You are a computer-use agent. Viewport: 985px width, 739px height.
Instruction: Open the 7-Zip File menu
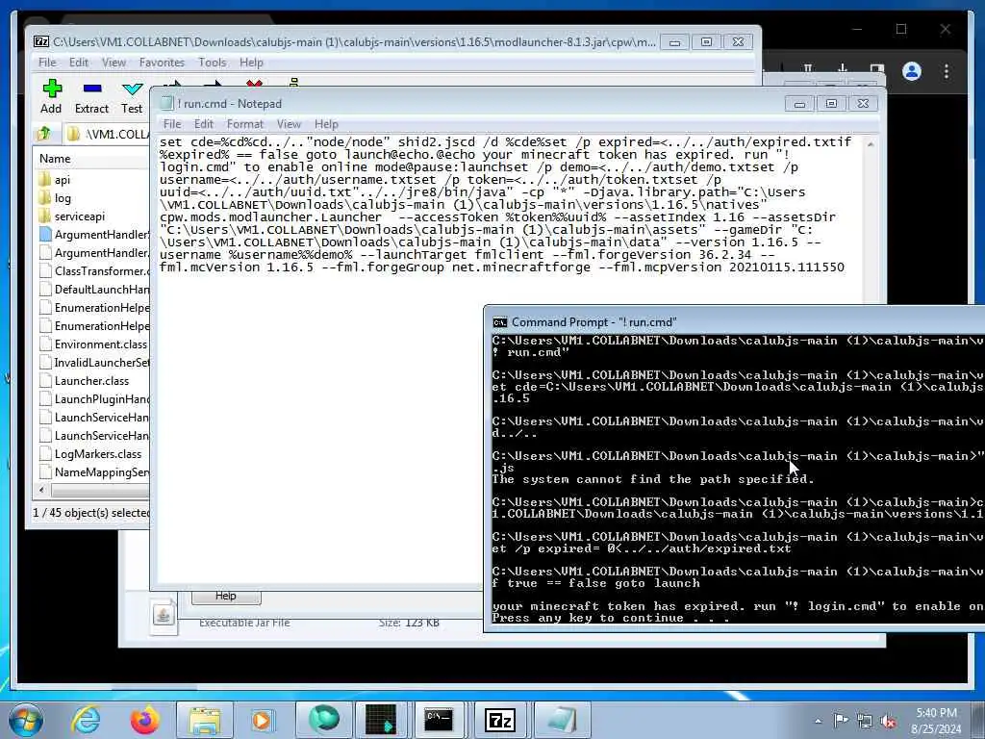[47, 63]
